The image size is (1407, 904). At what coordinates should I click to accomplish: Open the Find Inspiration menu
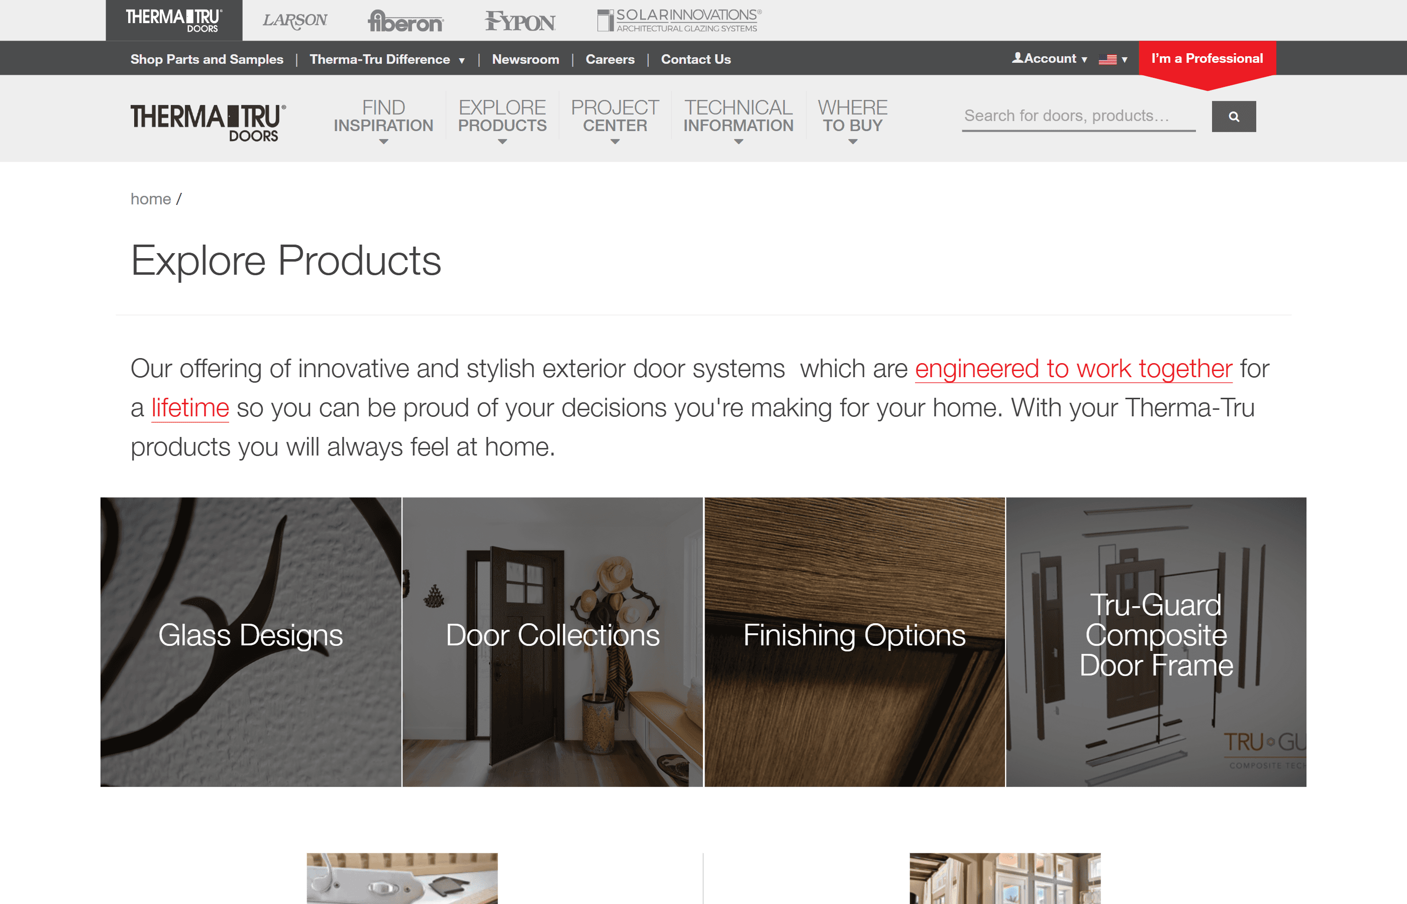(383, 118)
